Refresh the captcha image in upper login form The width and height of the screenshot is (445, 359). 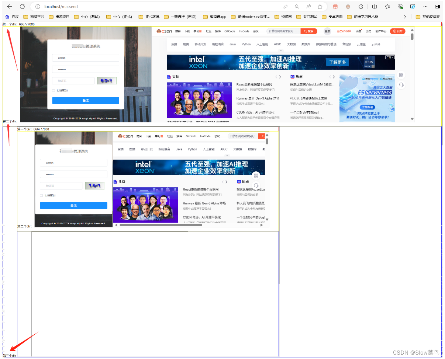pyautogui.click(x=107, y=81)
